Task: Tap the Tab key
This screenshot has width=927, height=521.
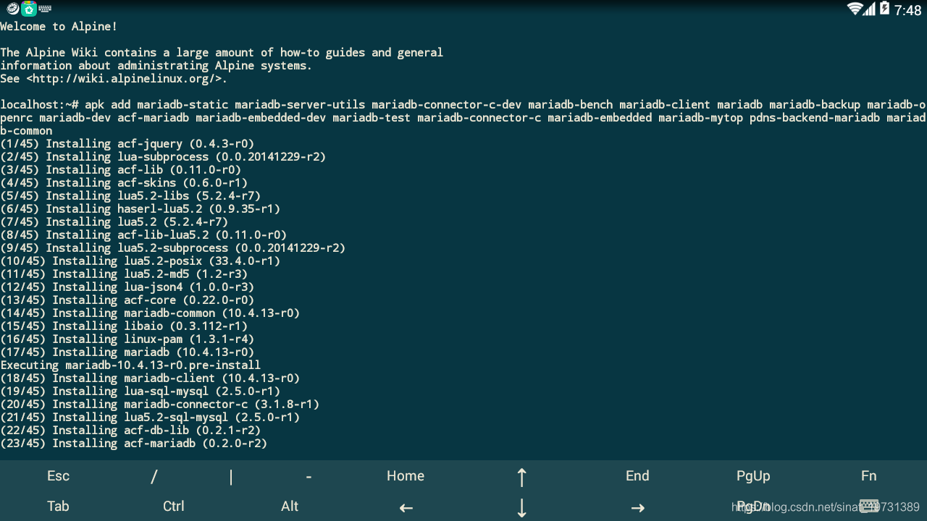Action: click(x=58, y=506)
